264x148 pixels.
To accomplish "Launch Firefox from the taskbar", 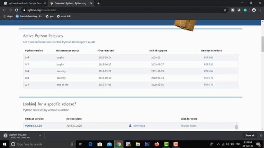I will tap(157, 144).
